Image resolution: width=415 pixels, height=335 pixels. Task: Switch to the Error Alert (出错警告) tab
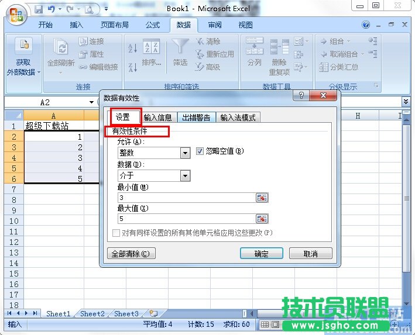197,117
